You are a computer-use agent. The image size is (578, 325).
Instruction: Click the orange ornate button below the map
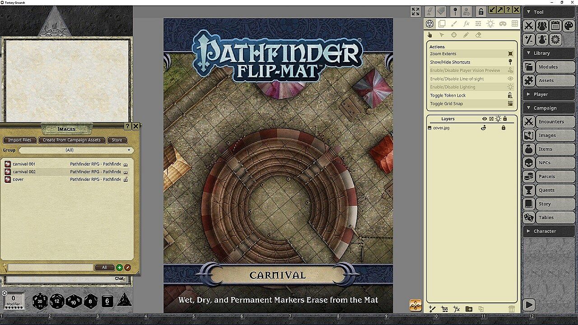click(415, 305)
